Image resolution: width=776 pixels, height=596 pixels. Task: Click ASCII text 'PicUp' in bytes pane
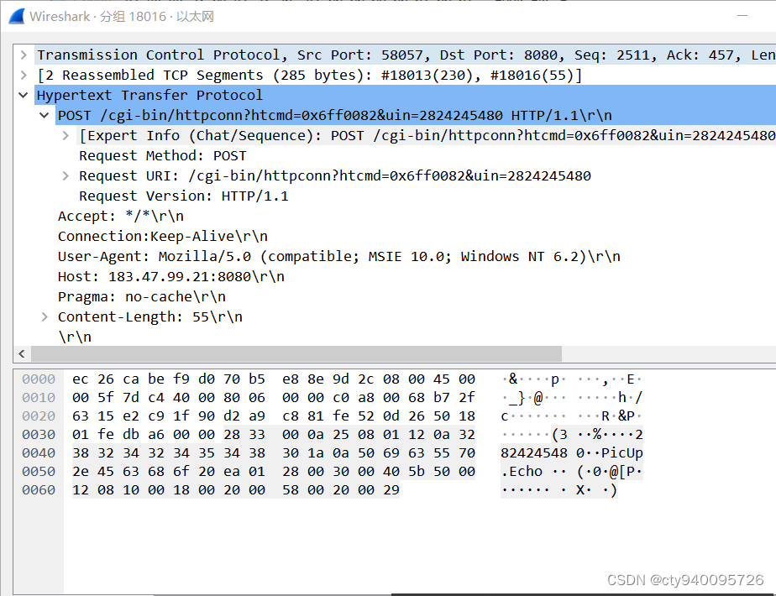tap(622, 453)
